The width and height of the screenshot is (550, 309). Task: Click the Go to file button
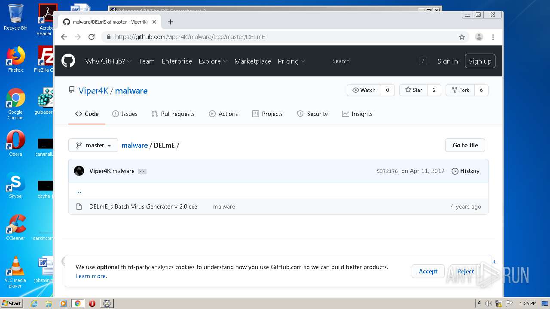tap(465, 145)
